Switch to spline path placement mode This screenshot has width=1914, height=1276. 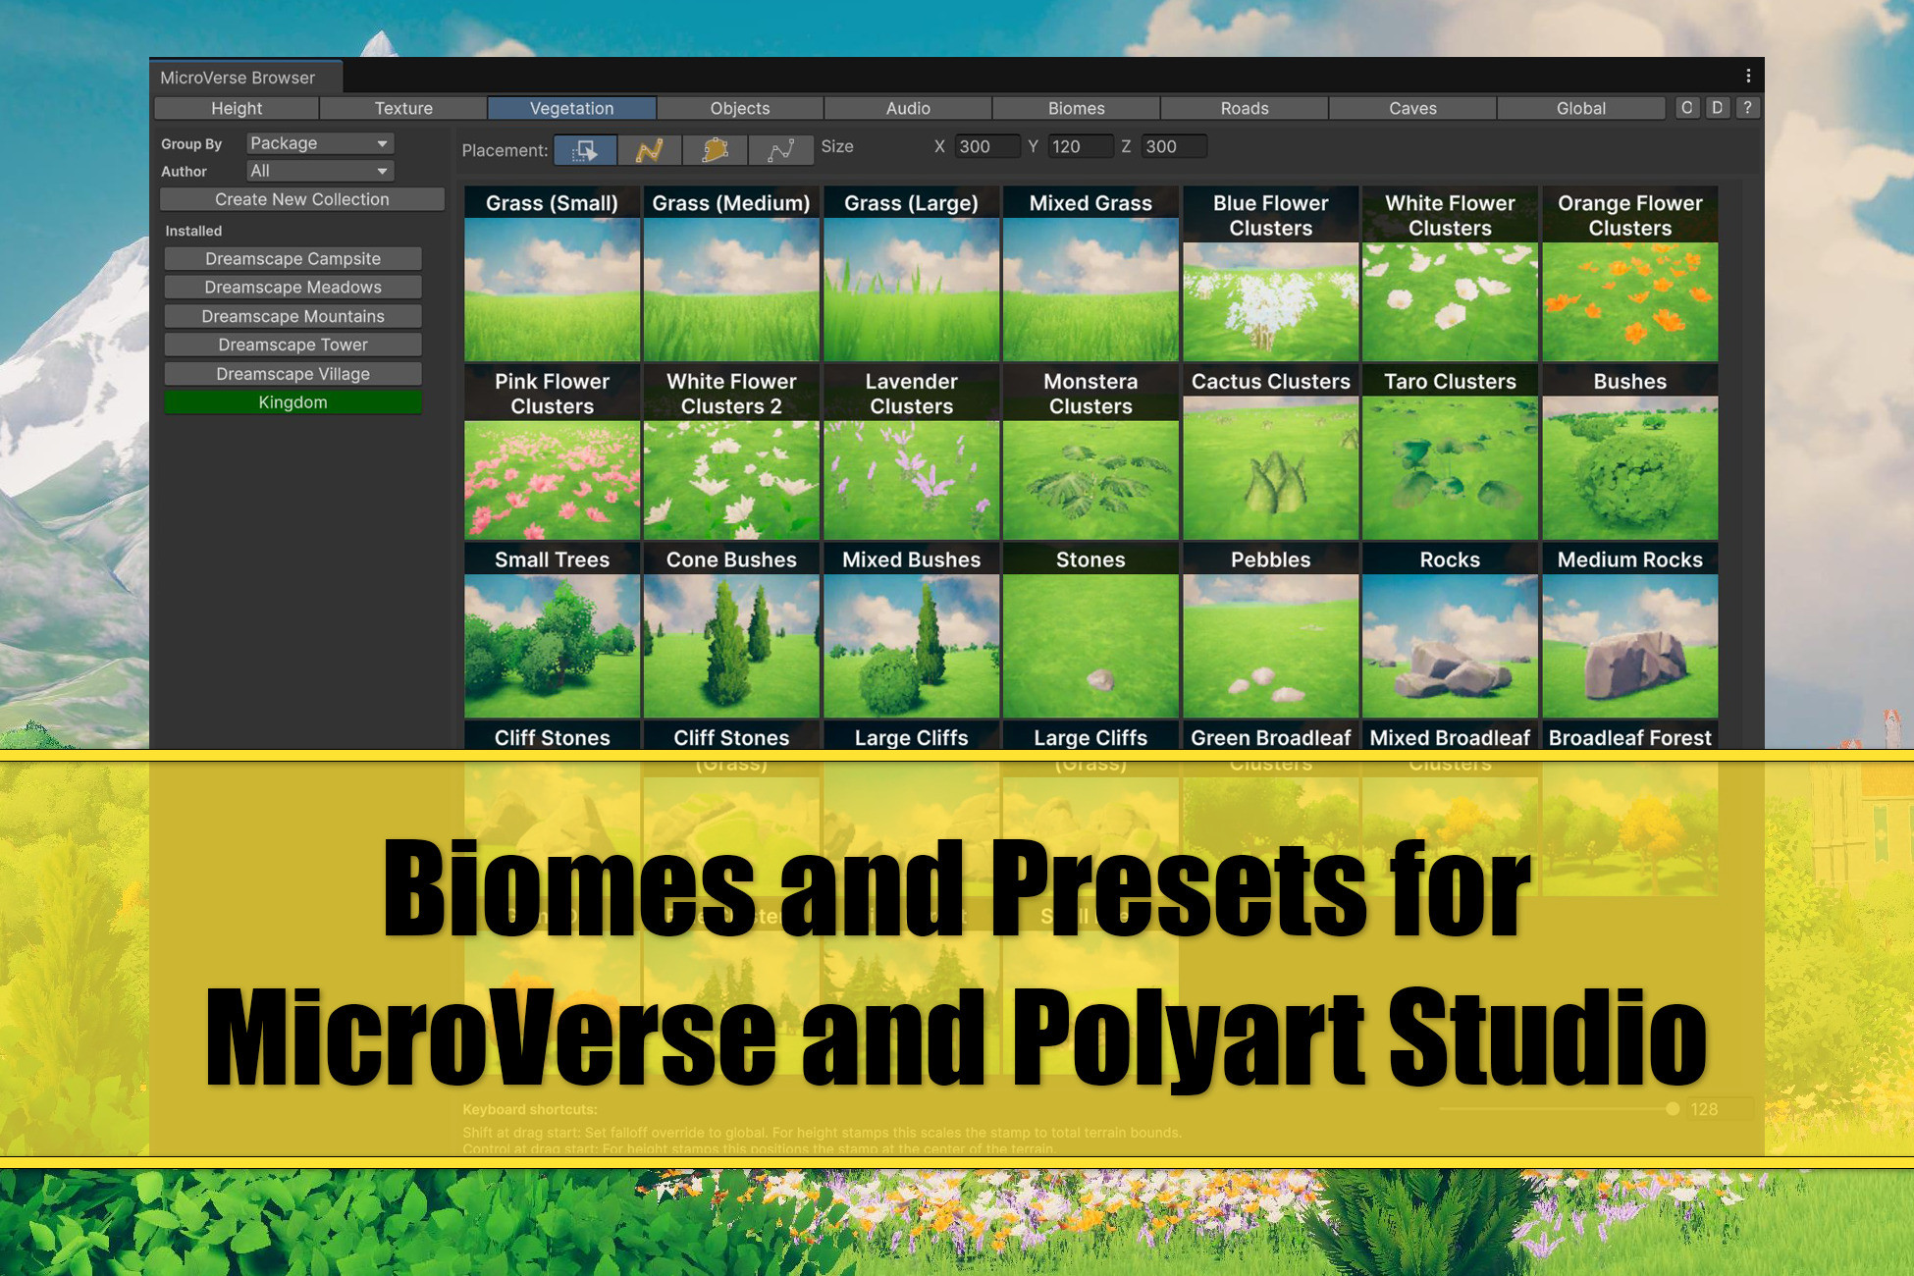tap(649, 149)
